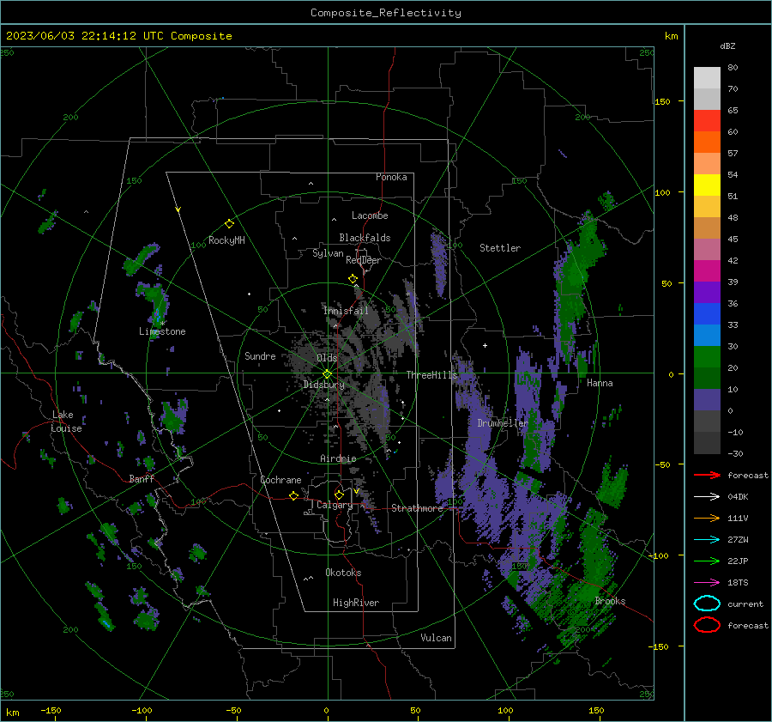This screenshot has width=772, height=722.
Task: Click the yellow diamond marker above Calgary
Action: pyautogui.click(x=339, y=494)
